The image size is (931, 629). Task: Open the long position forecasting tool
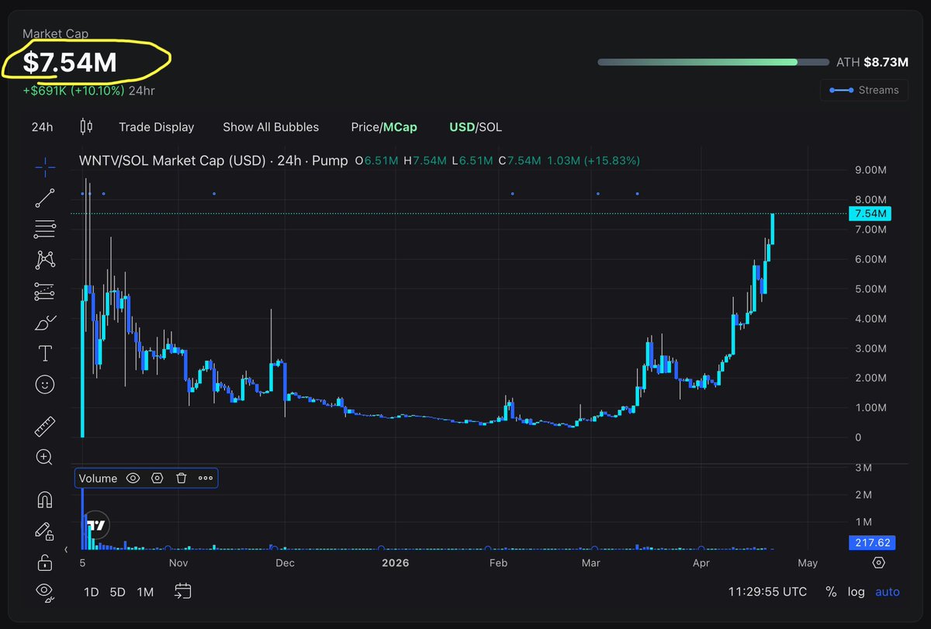point(45,292)
